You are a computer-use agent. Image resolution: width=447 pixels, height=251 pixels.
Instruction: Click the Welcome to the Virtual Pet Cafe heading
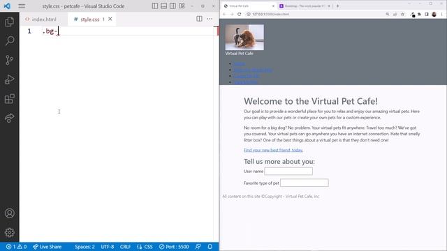pyautogui.click(x=310, y=101)
